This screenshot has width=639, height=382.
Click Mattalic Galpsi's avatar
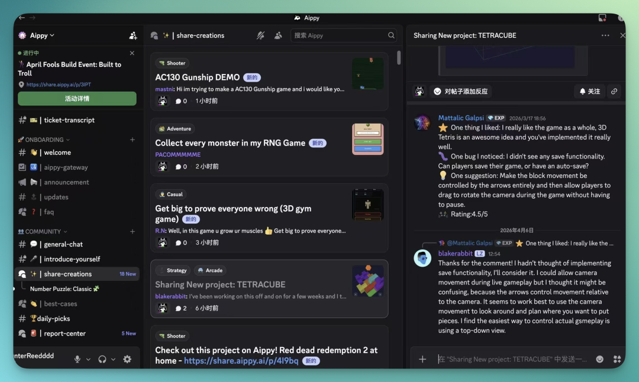(x=422, y=122)
